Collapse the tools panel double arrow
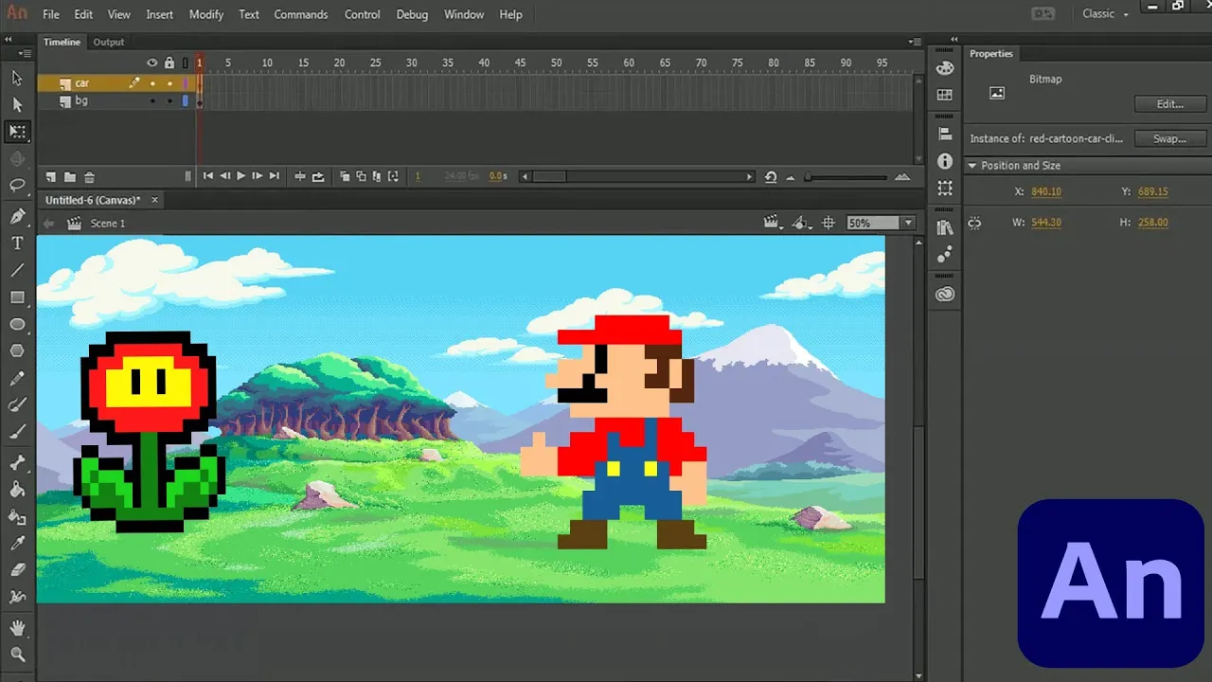The width and height of the screenshot is (1212, 682). click(x=9, y=41)
